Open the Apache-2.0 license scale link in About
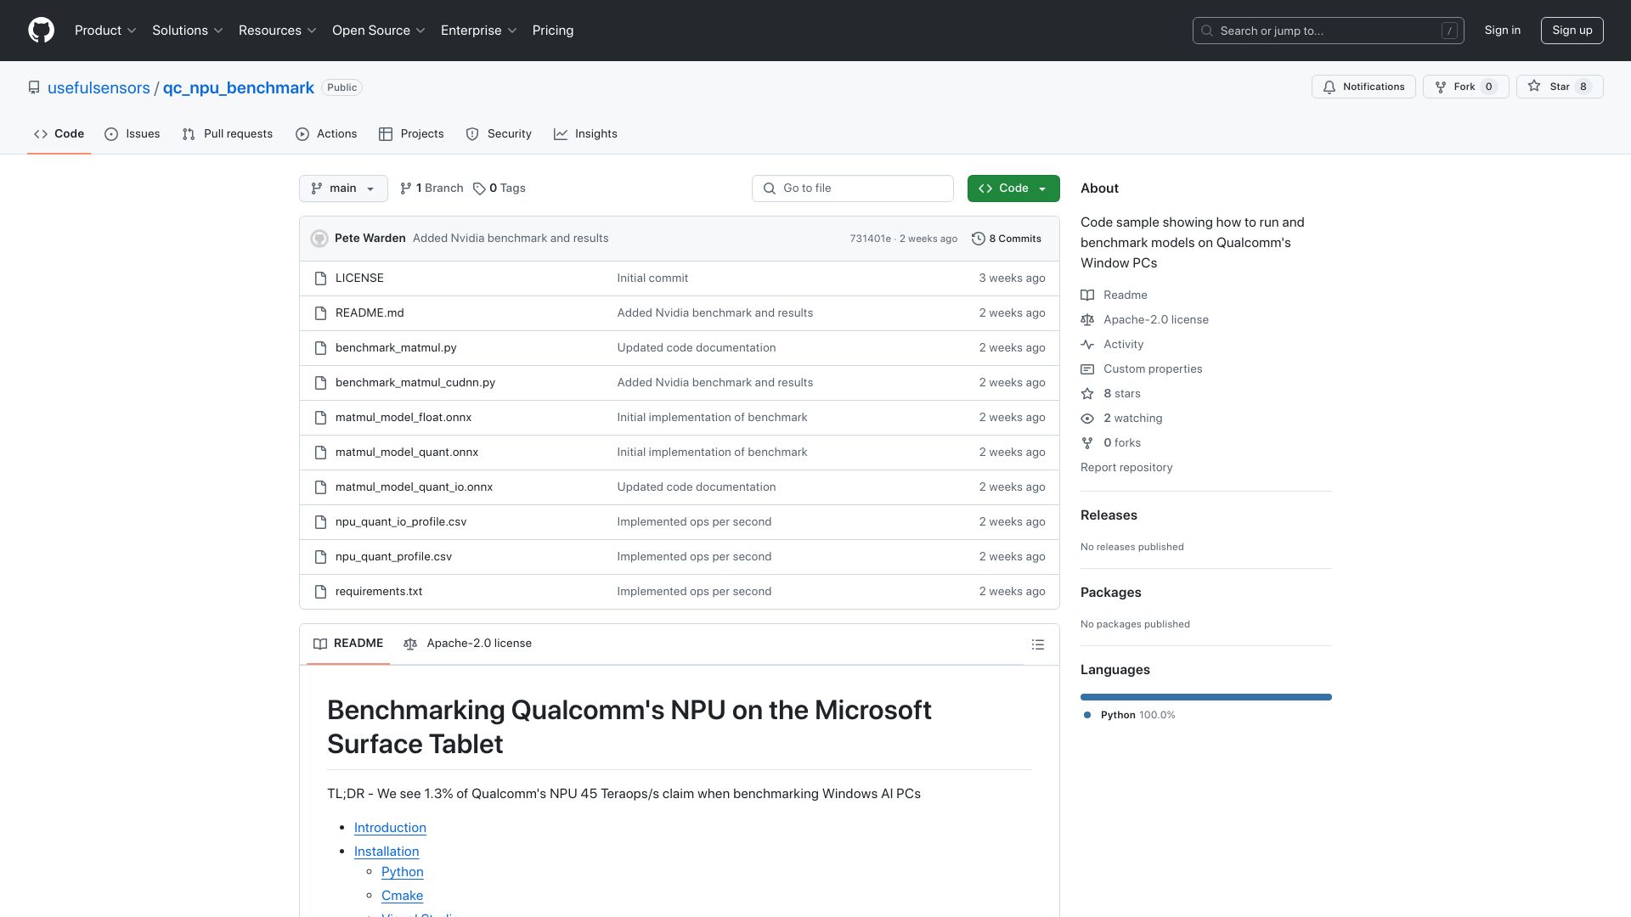The image size is (1631, 917). click(x=1144, y=320)
